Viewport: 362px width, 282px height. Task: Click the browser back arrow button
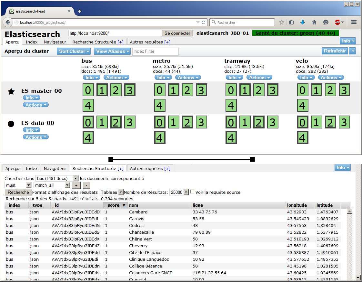[x=8, y=23]
